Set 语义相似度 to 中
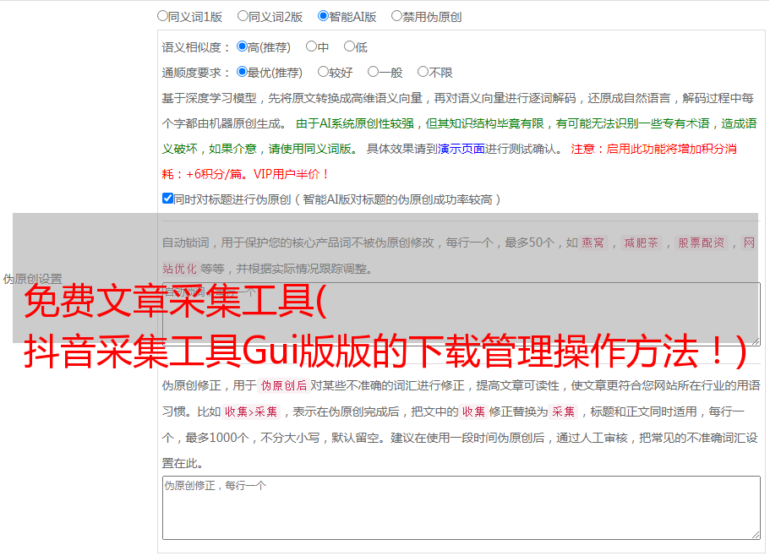The height and width of the screenshot is (556, 770). (x=311, y=46)
